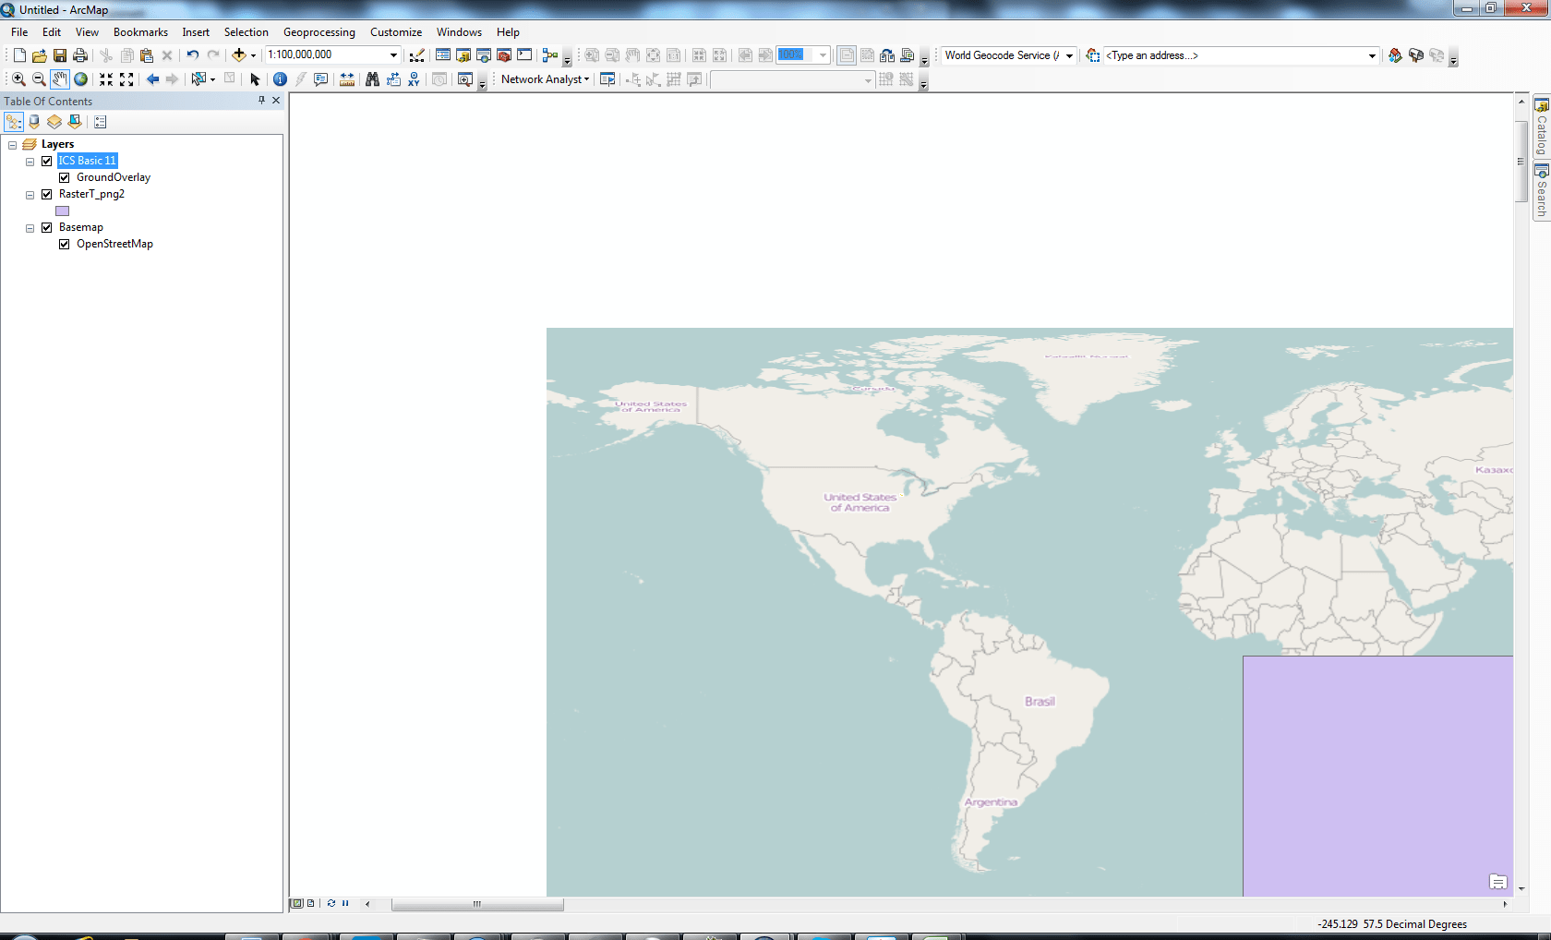Screen dimensions: 1551x940
Task: Save the current map document
Action: [x=61, y=55]
